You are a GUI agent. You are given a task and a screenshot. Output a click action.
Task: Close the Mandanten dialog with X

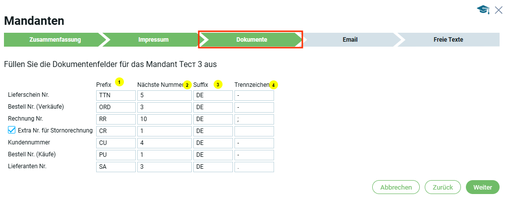point(499,9)
